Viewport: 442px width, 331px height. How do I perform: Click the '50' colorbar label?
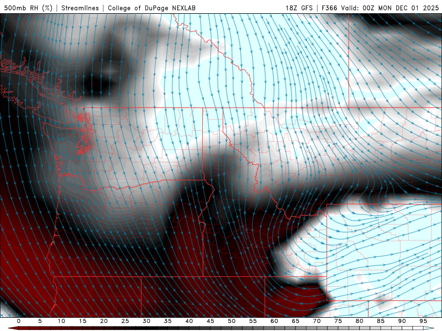click(231, 321)
